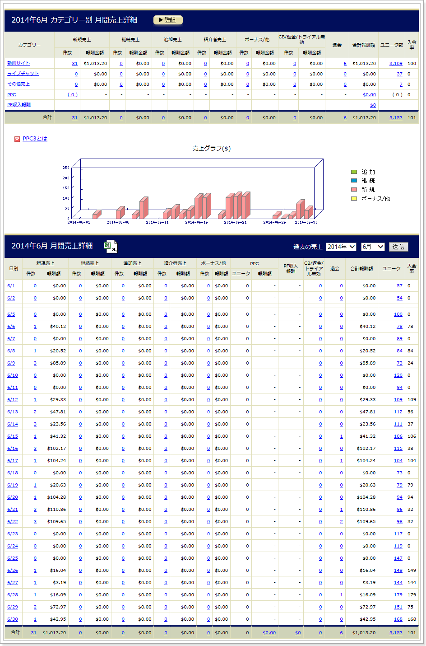Click the green 追加 legend swatch
426x646 pixels.
pyautogui.click(x=354, y=172)
